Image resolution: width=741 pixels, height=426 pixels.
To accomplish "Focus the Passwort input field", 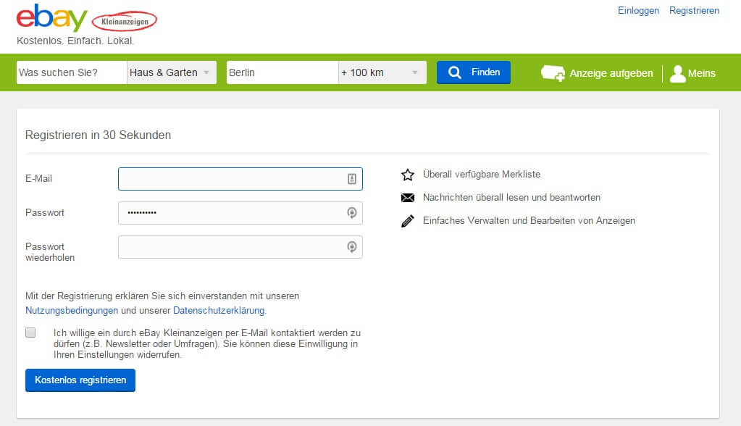I will 240,213.
